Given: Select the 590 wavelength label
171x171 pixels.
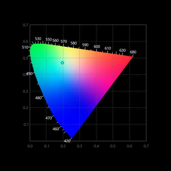Looking at the screenshot, I should [85, 45].
